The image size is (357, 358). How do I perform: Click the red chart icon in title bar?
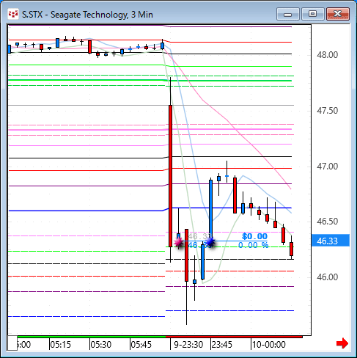pyautogui.click(x=13, y=14)
